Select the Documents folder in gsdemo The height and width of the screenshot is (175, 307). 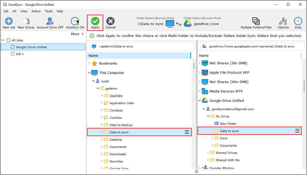click(x=118, y=147)
